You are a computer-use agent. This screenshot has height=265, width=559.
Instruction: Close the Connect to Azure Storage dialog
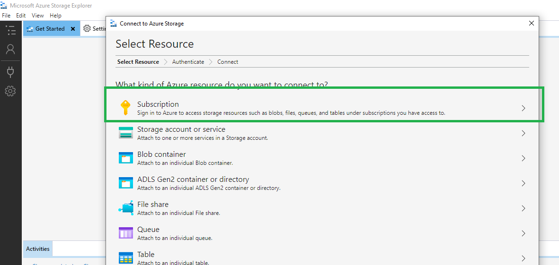point(531,24)
